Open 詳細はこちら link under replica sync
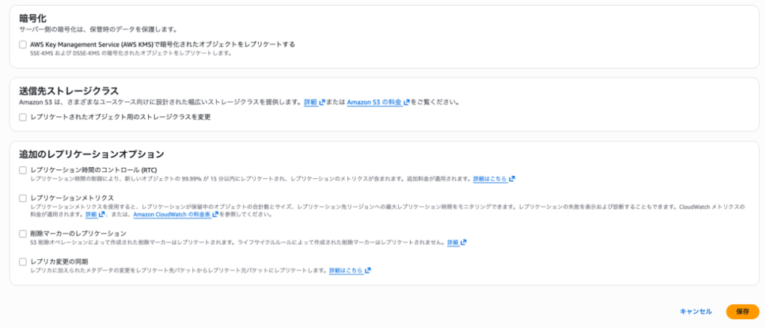766x328 pixels. point(346,270)
